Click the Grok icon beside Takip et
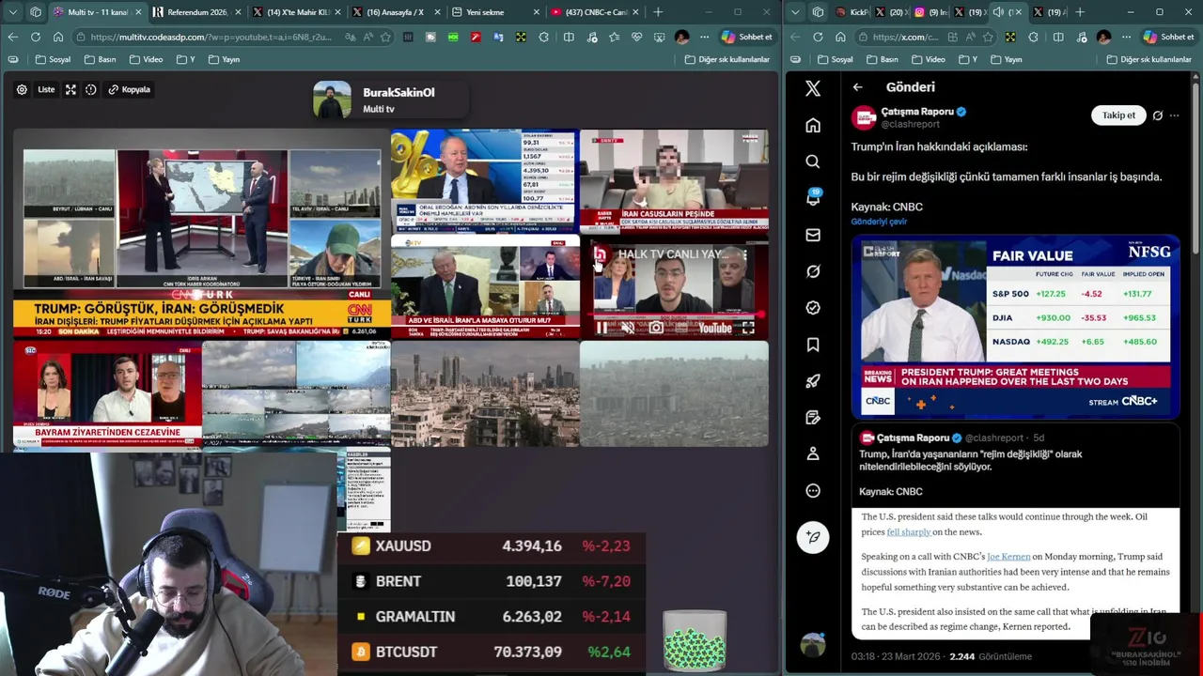The image size is (1203, 676). pyautogui.click(x=1158, y=115)
